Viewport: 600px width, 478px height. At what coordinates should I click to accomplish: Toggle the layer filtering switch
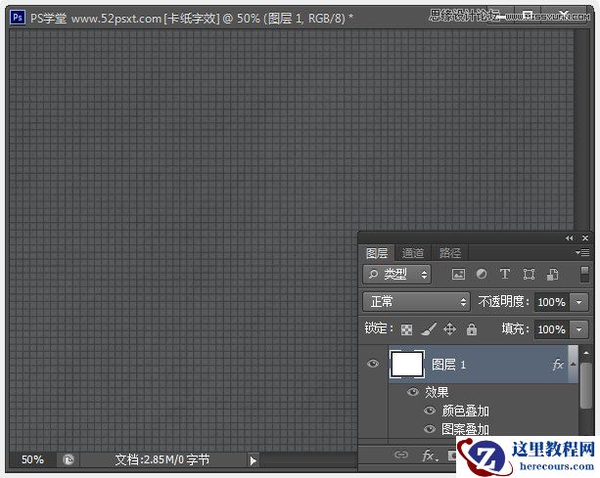[x=584, y=275]
